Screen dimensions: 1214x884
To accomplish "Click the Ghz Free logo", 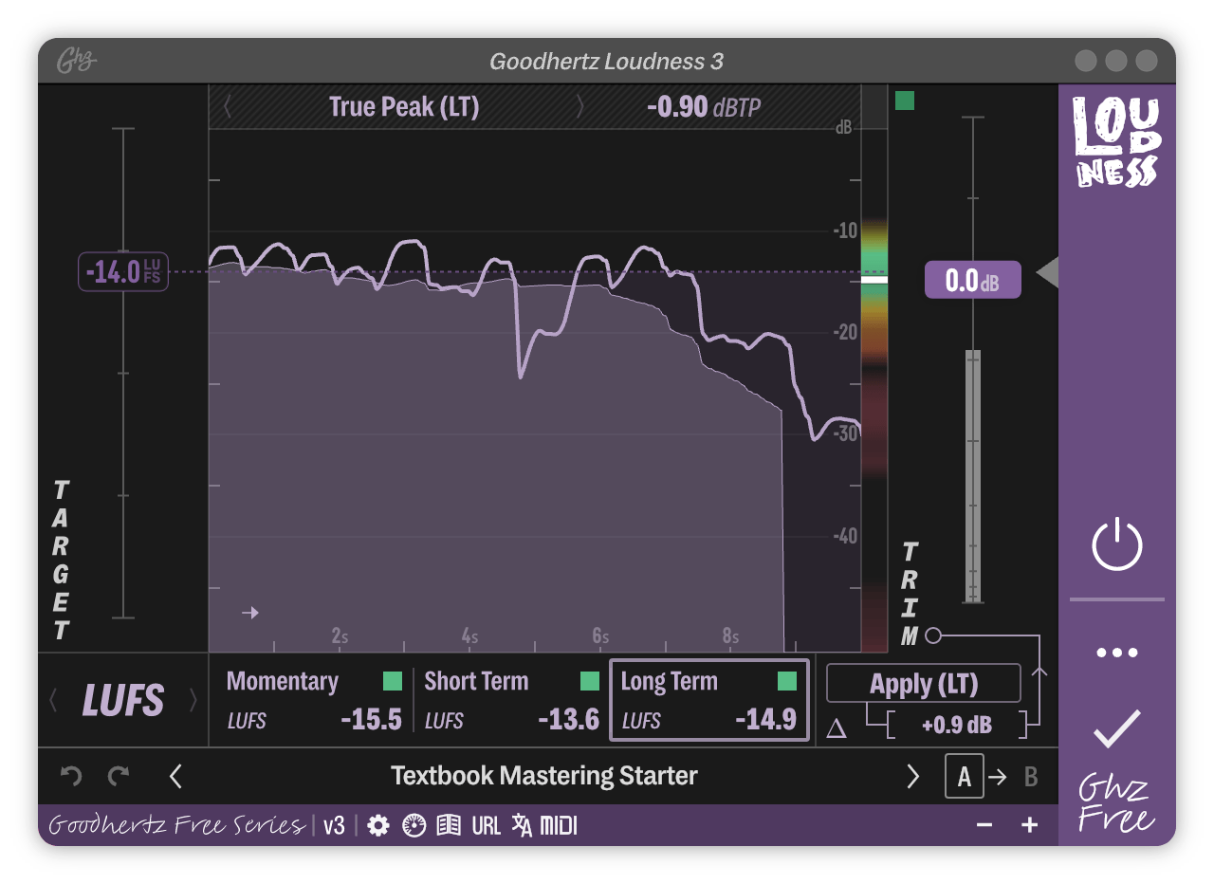I will tap(1115, 804).
